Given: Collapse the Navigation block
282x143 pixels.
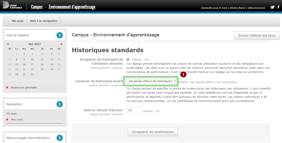Looking at the screenshot, I should coord(60,104).
